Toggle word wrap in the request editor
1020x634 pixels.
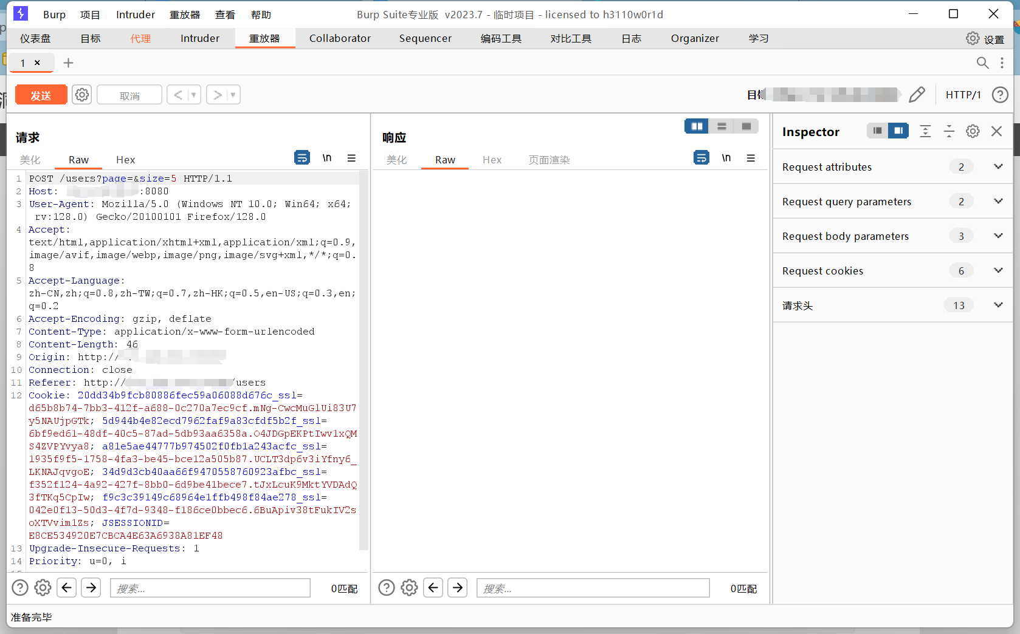coord(302,157)
